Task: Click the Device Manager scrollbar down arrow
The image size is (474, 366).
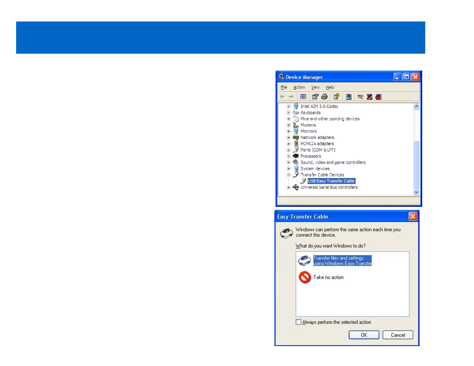Action: click(x=416, y=192)
